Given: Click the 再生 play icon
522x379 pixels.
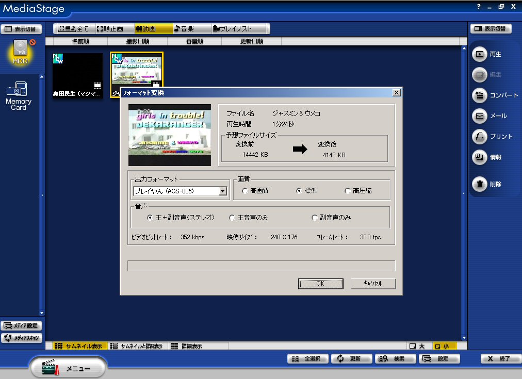Looking at the screenshot, I should pyautogui.click(x=479, y=54).
